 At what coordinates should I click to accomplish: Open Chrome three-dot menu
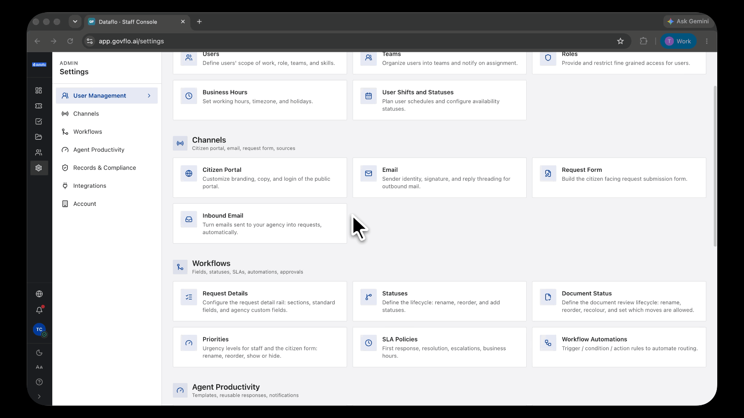click(707, 41)
